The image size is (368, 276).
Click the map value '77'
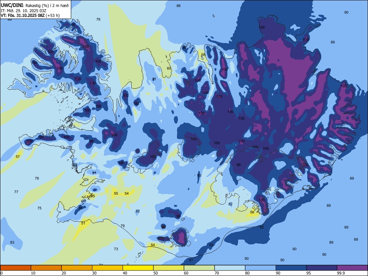pos(16,192)
